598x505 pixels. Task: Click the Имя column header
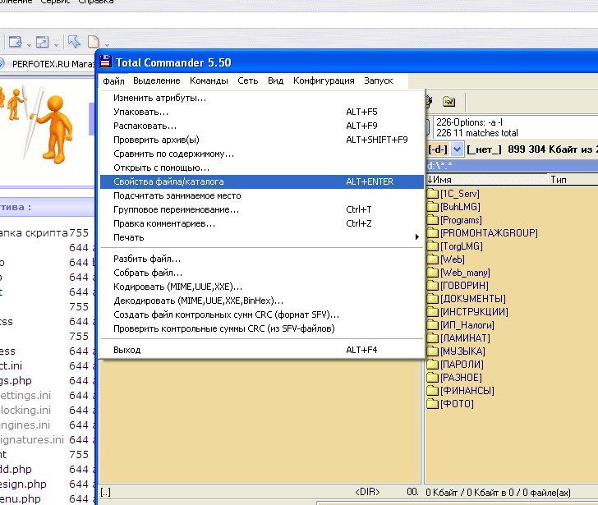[486, 180]
